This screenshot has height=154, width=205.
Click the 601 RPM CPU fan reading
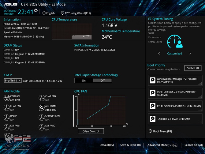coord(15,100)
